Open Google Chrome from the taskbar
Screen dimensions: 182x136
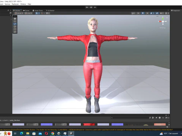[x=53, y=133]
